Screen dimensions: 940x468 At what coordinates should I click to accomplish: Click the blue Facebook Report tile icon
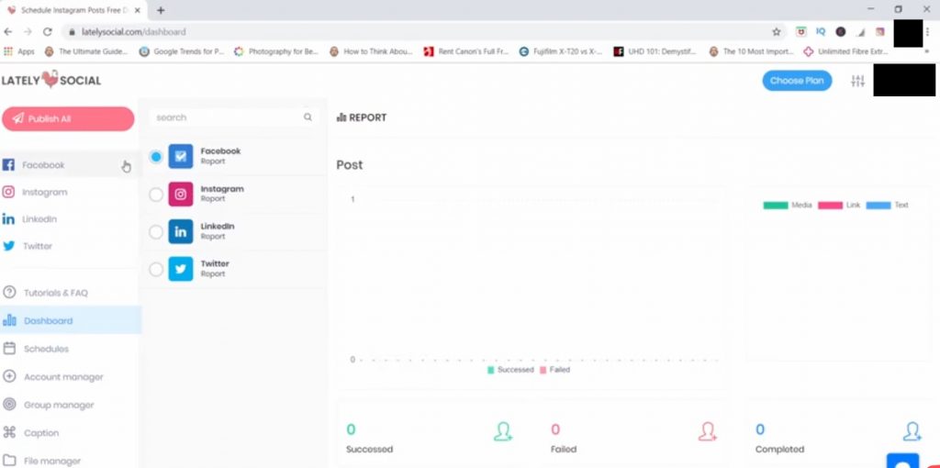coord(181,156)
